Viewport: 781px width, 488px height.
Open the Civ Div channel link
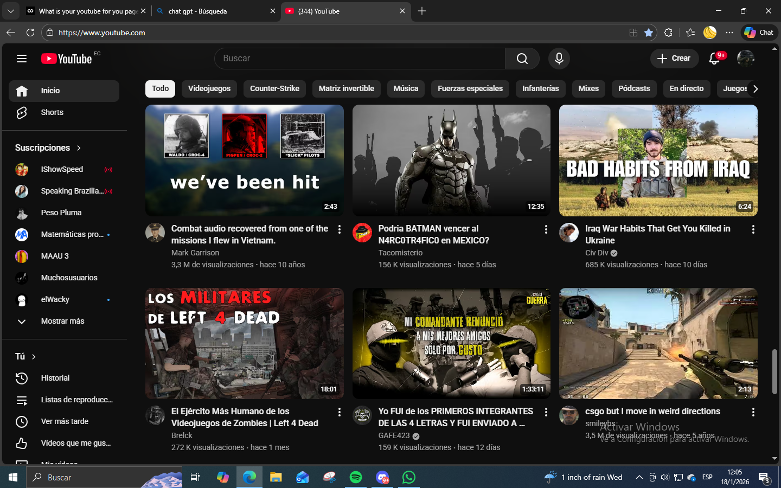597,253
